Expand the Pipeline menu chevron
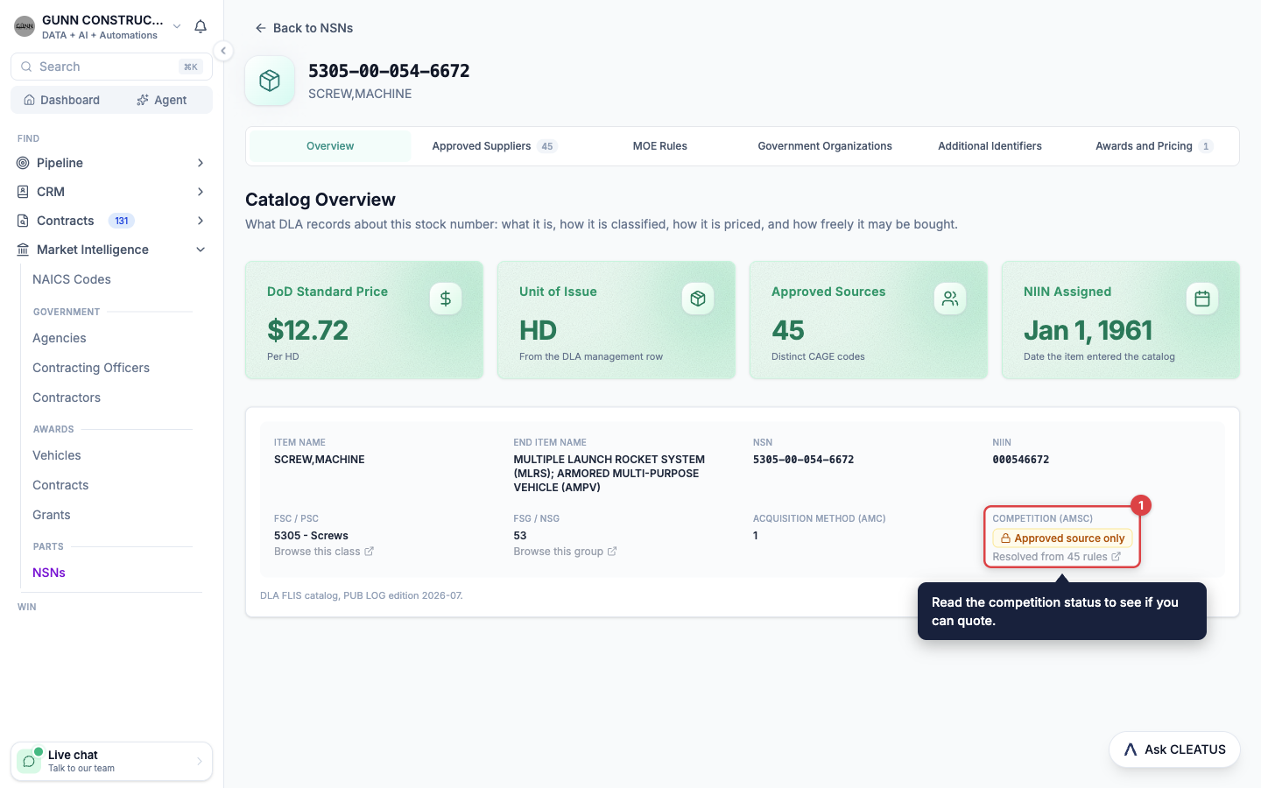The width and height of the screenshot is (1261, 788). [x=201, y=163]
